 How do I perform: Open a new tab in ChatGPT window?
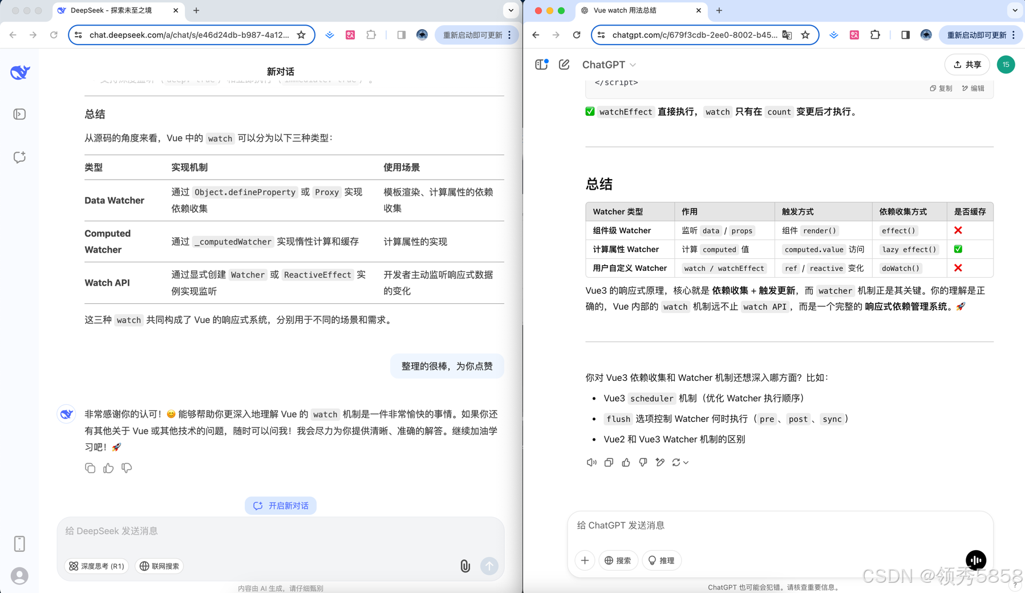pos(719,10)
